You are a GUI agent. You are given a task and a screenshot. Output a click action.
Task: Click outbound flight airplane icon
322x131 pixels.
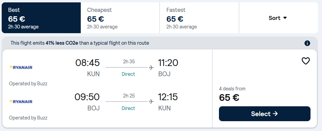151,67
